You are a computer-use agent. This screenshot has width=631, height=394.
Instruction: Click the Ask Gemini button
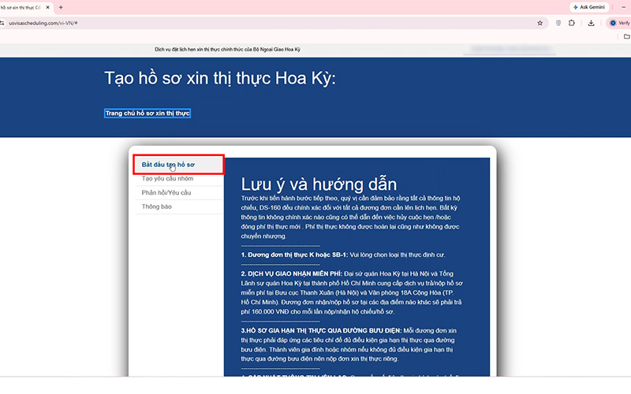click(x=588, y=7)
